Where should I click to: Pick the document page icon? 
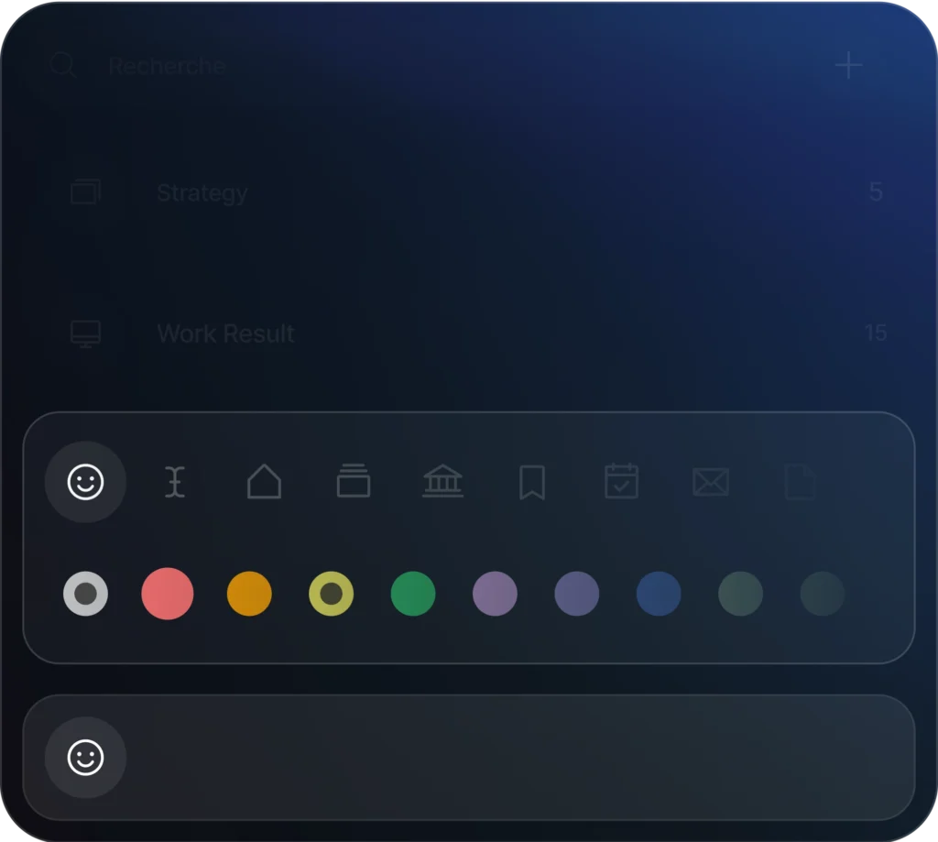click(x=800, y=482)
